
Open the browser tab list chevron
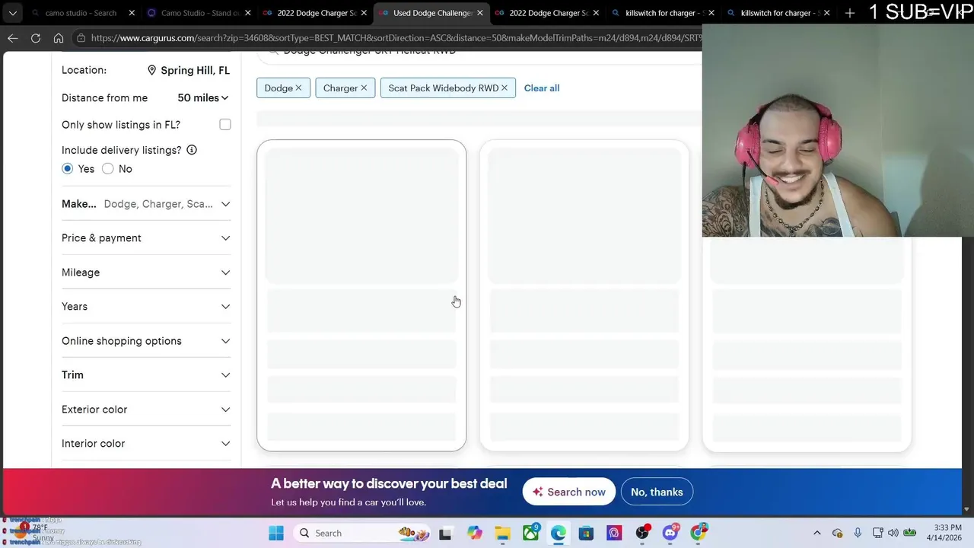point(12,13)
